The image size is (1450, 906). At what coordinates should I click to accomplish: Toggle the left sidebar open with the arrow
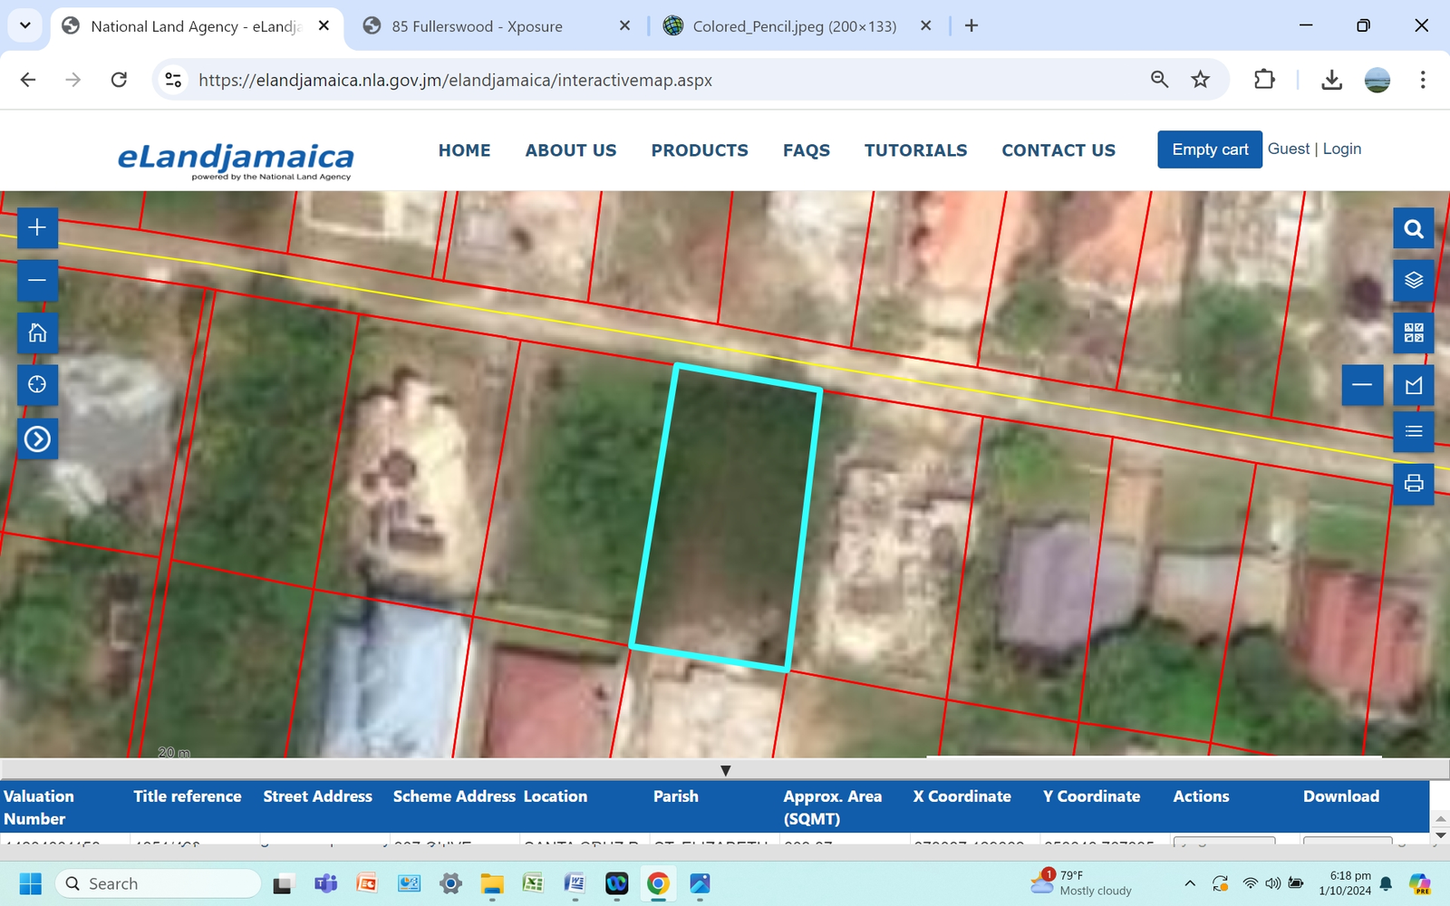point(37,439)
